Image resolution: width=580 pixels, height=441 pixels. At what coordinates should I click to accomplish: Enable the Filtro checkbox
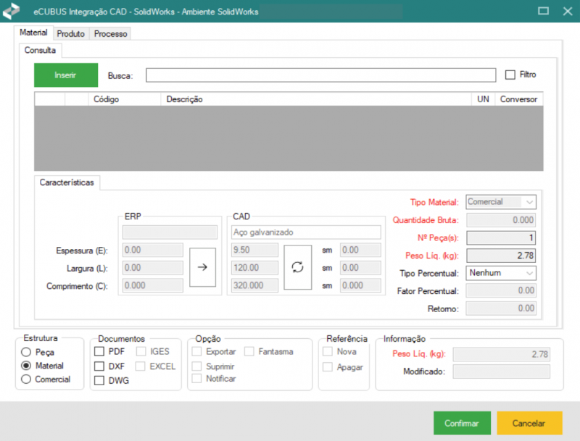point(510,75)
